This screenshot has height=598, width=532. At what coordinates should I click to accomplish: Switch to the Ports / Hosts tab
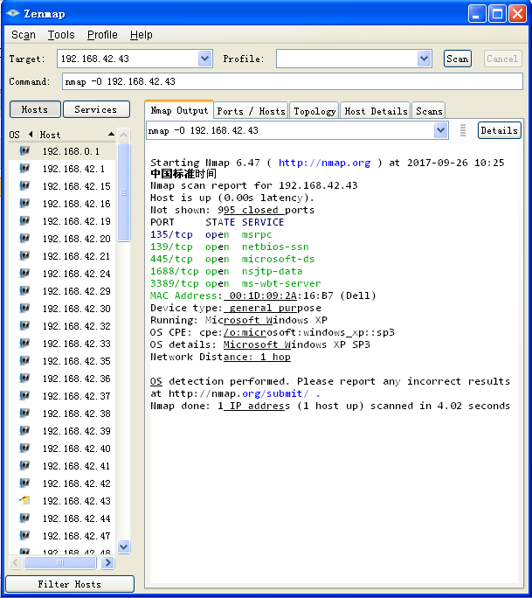pyautogui.click(x=251, y=111)
